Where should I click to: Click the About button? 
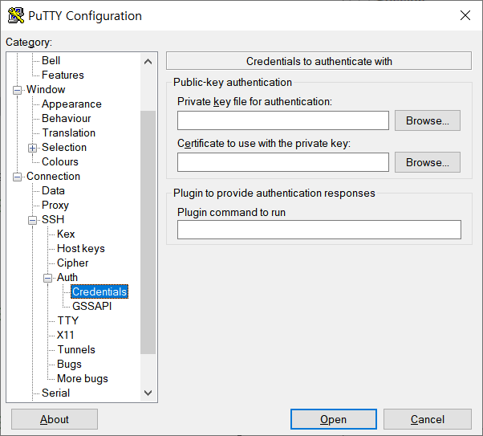click(55, 419)
